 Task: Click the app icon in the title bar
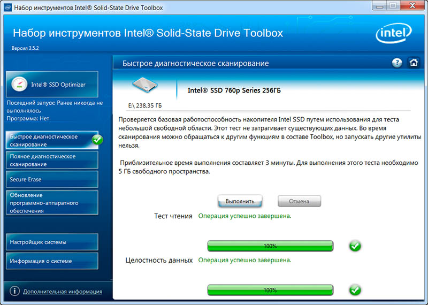[7, 7]
